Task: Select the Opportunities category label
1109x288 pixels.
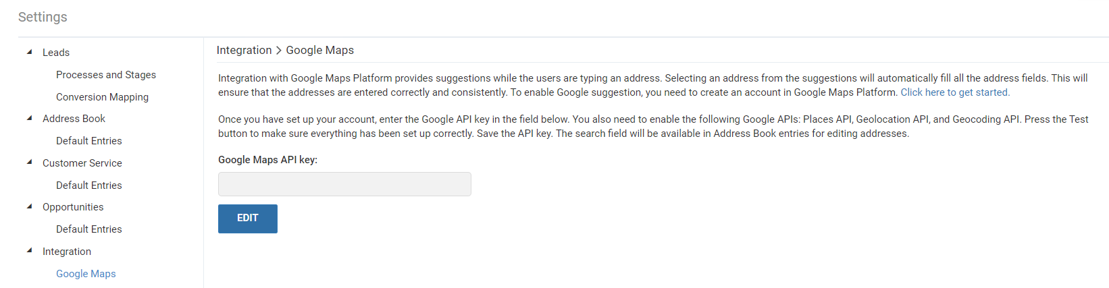Action: click(73, 207)
